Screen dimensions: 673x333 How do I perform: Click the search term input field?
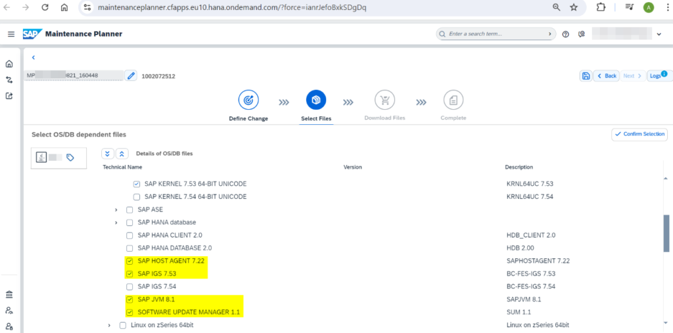[x=496, y=34]
